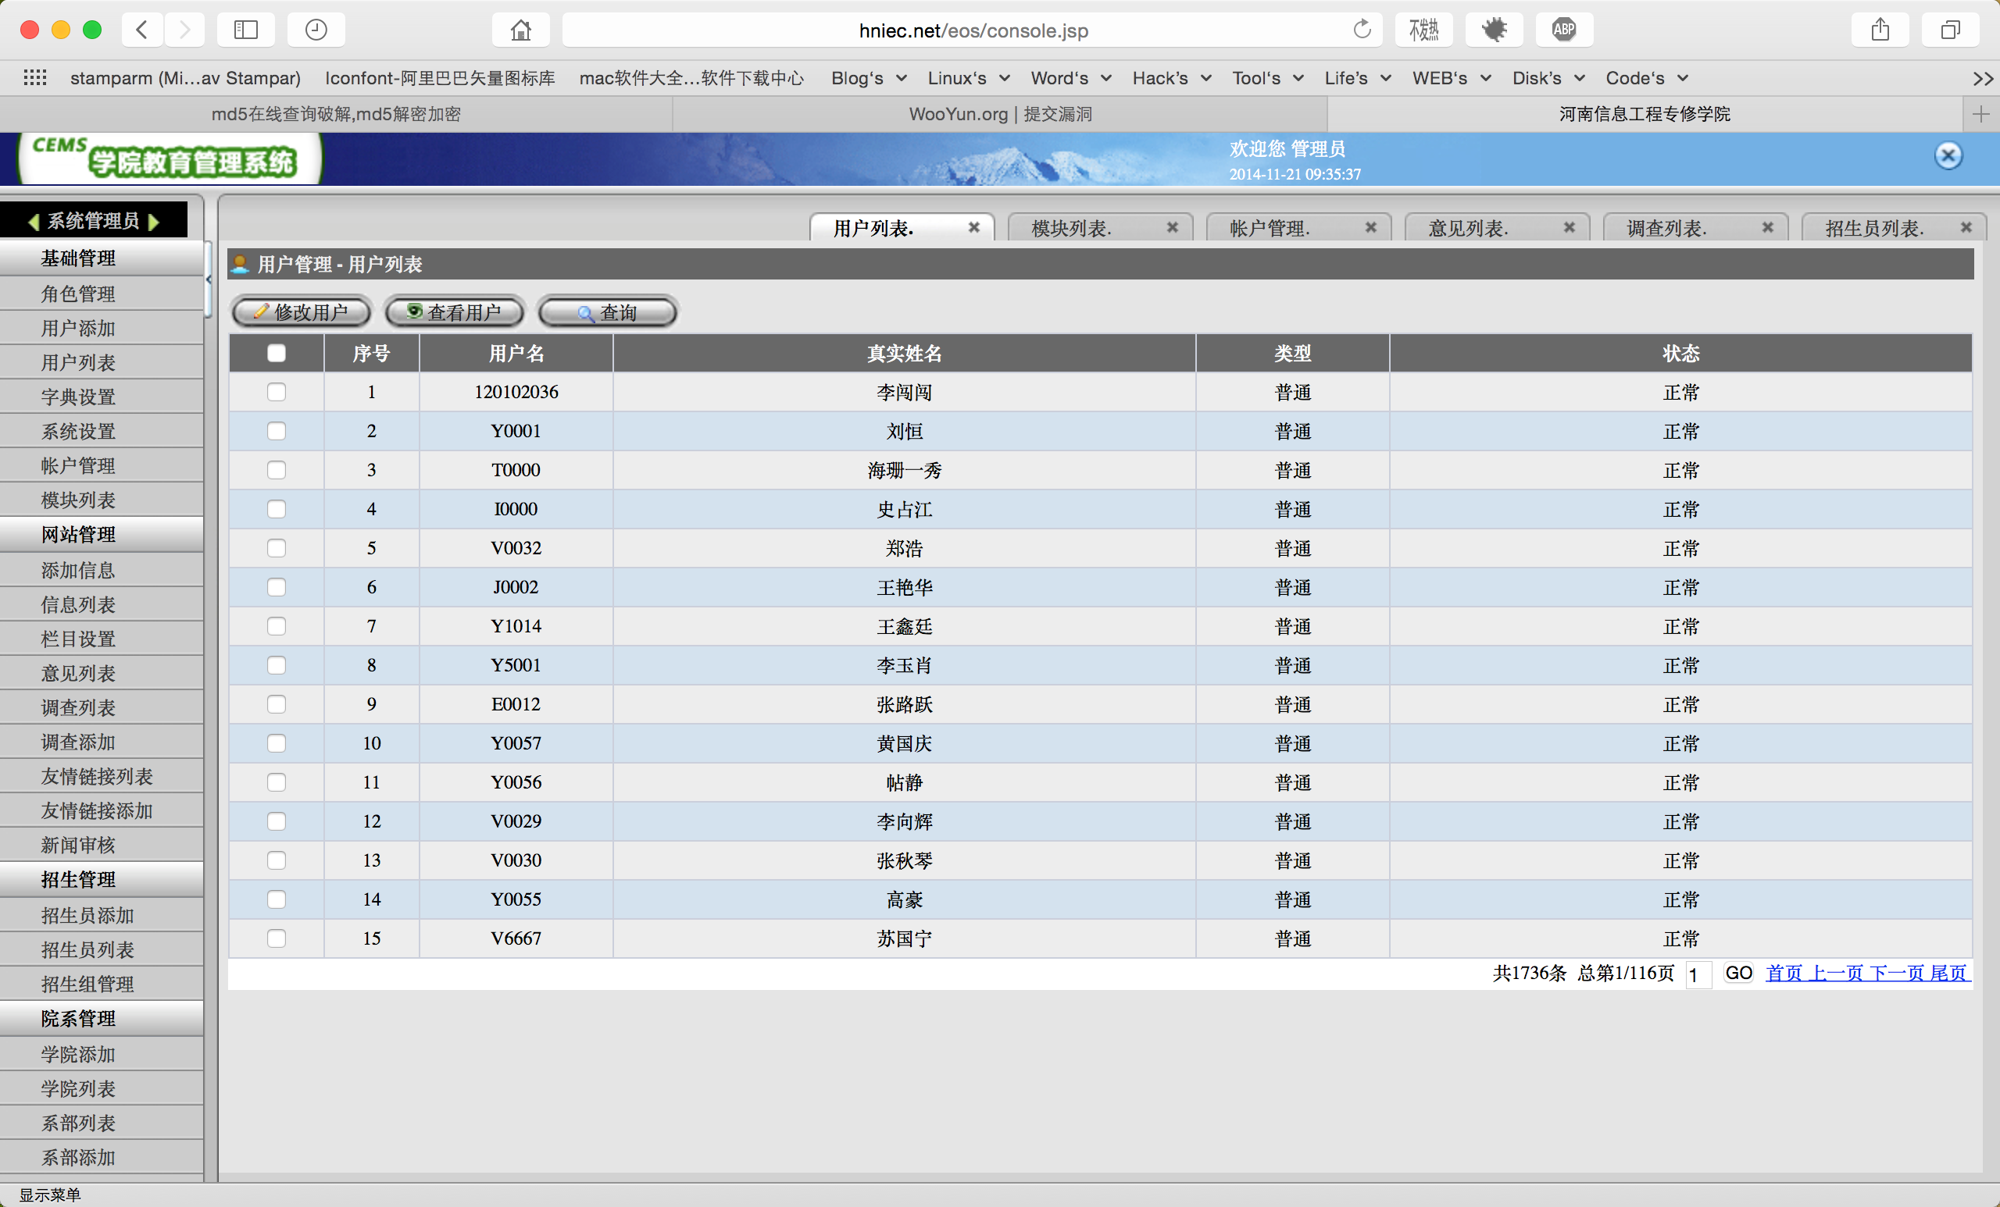Close the CEMS welcome banner

point(1948,155)
